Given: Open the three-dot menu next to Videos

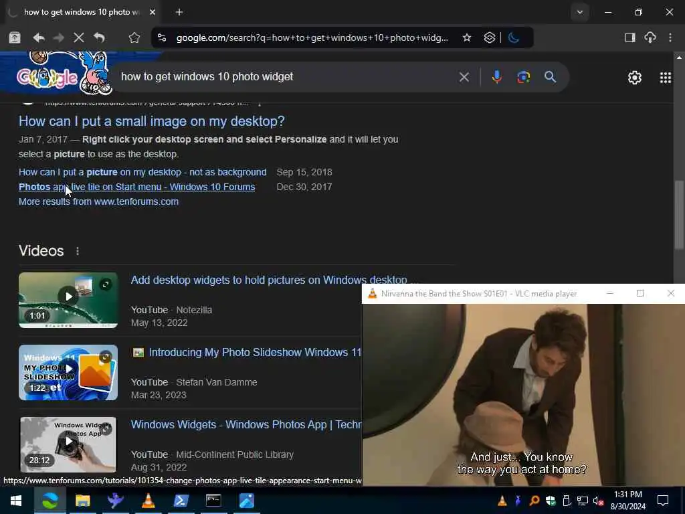Looking at the screenshot, I should point(78,252).
